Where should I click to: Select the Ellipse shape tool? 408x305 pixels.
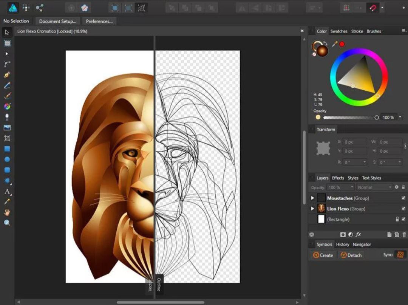(x=7, y=159)
